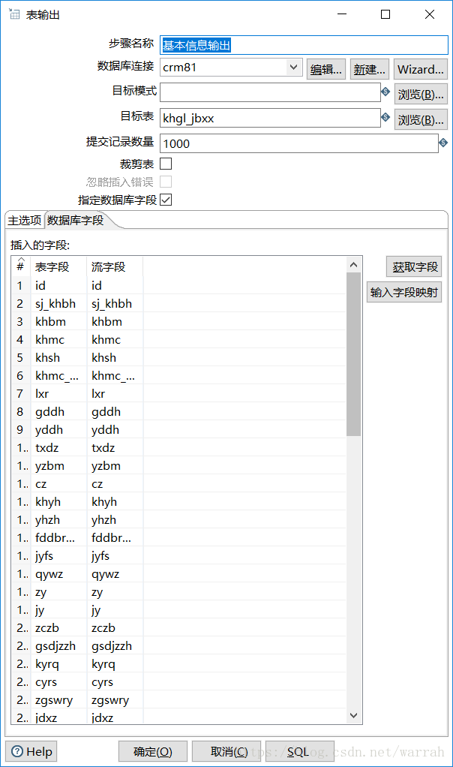Click the 目标表 field containing khgl_jbxx
Viewport: 453px width, 767px height.
click(x=270, y=118)
